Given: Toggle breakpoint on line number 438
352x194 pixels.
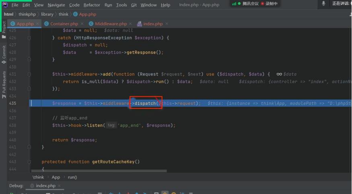Looking at the screenshot, I should (12, 125).
